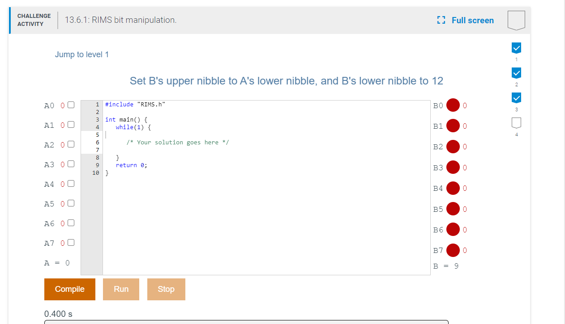This screenshot has height=324, width=565.
Task: Toggle input A6 checkbox
Action: click(x=71, y=223)
